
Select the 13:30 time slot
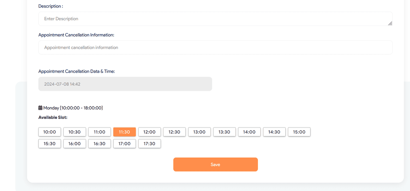[224, 132]
